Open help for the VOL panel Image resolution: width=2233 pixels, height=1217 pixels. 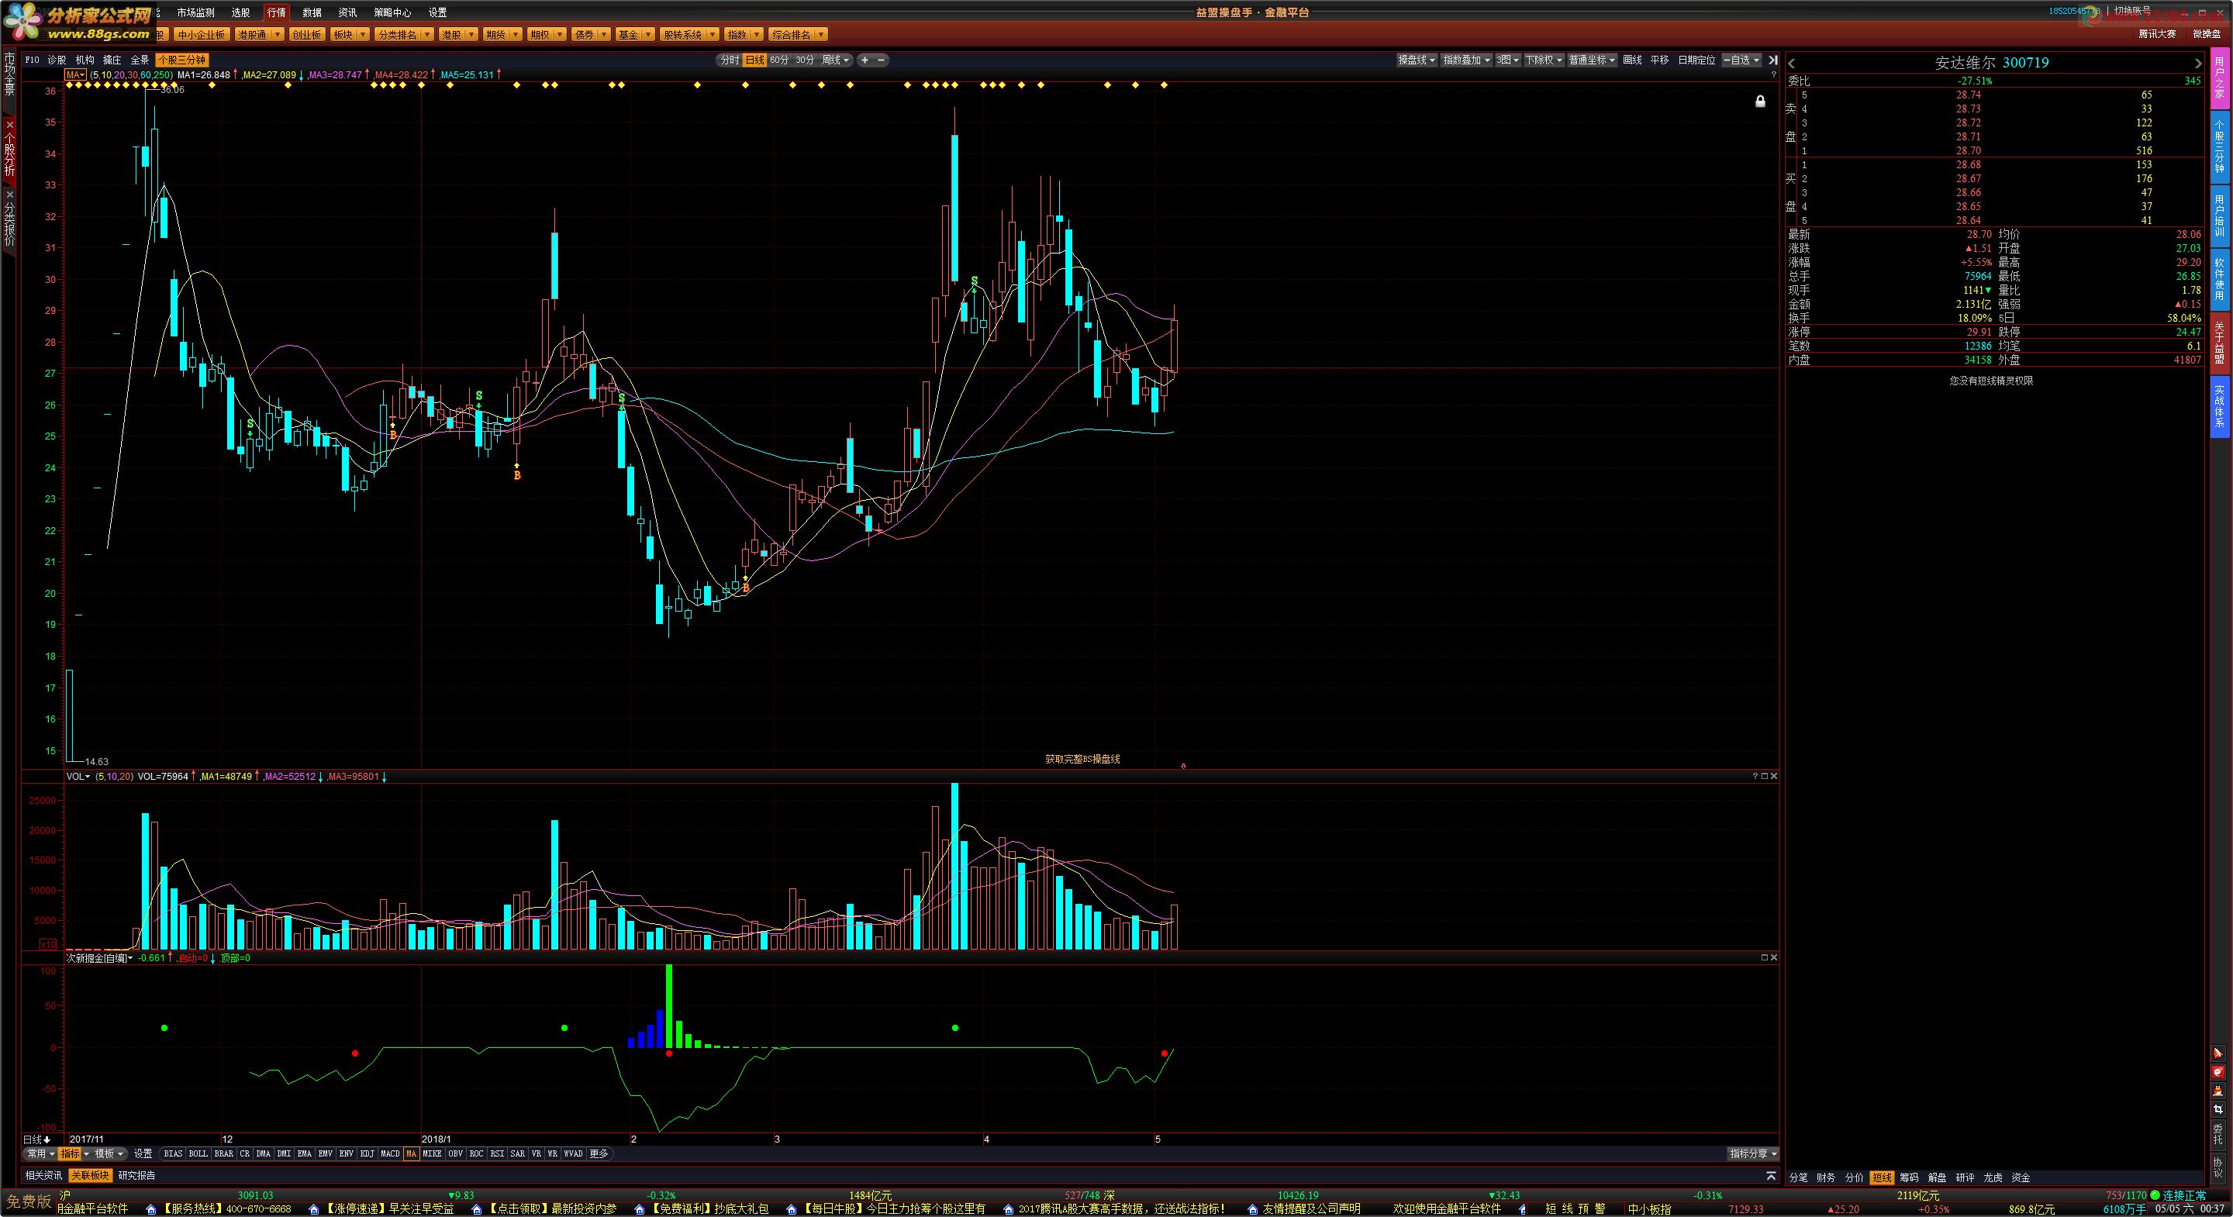[x=1755, y=776]
